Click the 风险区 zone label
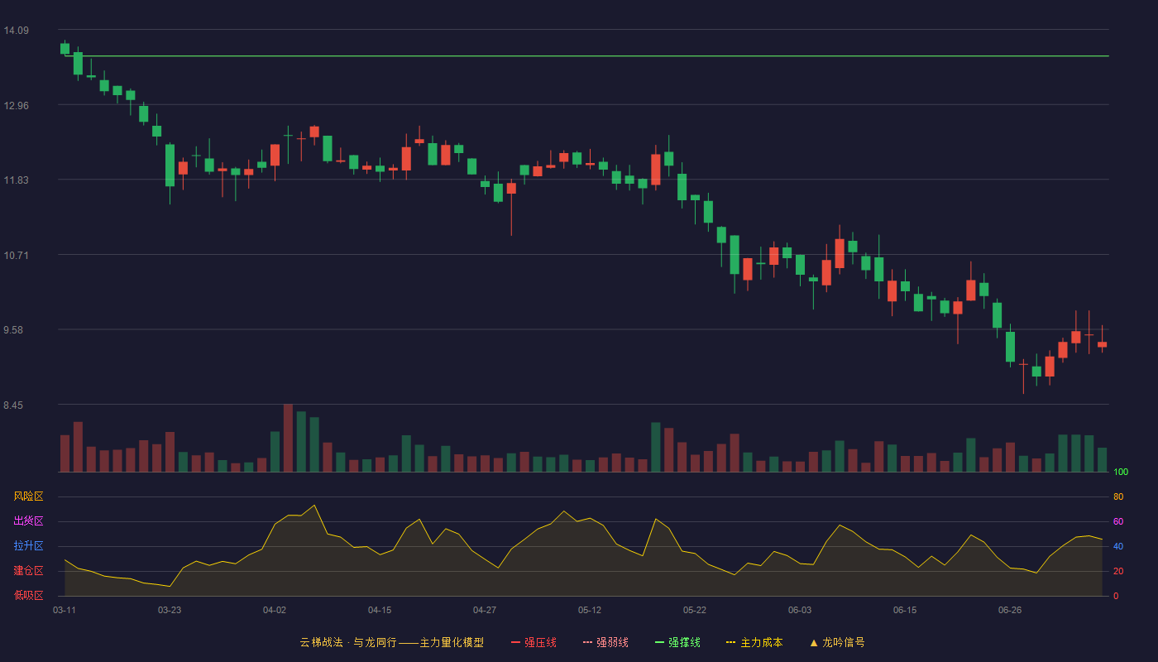The image size is (1158, 662). point(28,496)
